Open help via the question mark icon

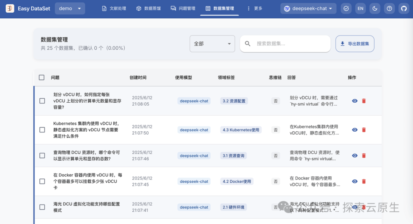(x=389, y=8)
